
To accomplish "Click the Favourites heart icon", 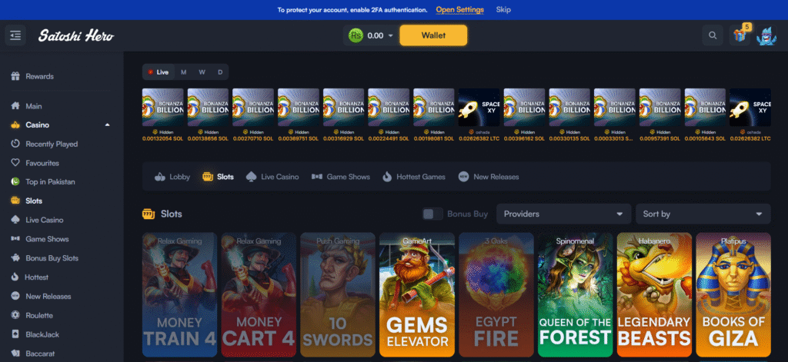I will pos(15,163).
